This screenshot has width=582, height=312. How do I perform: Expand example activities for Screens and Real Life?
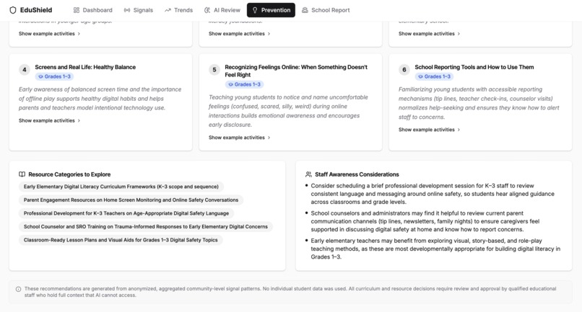pyautogui.click(x=49, y=120)
